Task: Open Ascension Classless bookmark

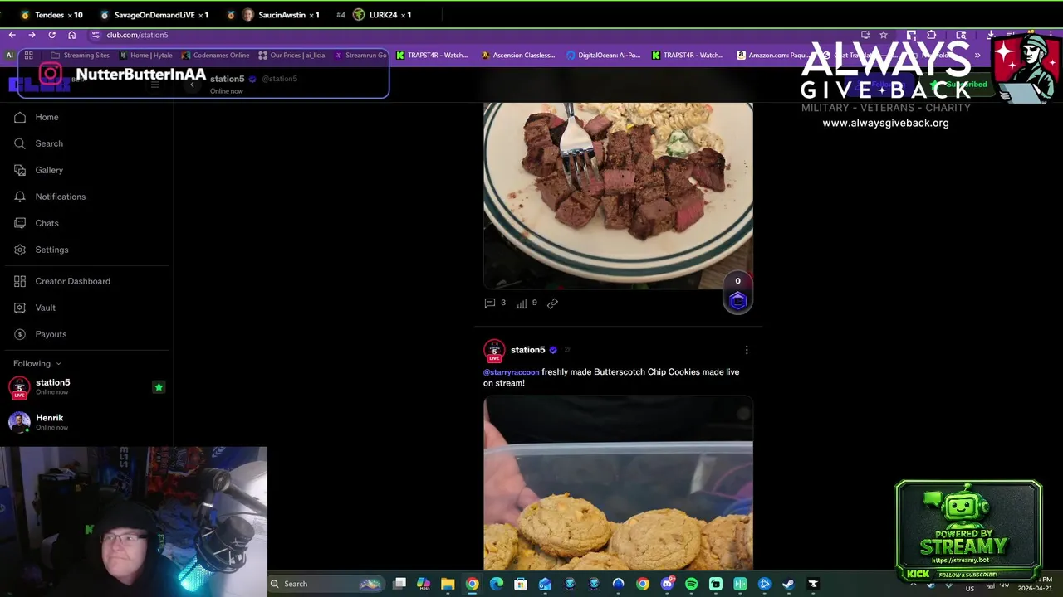Action: coord(517,56)
